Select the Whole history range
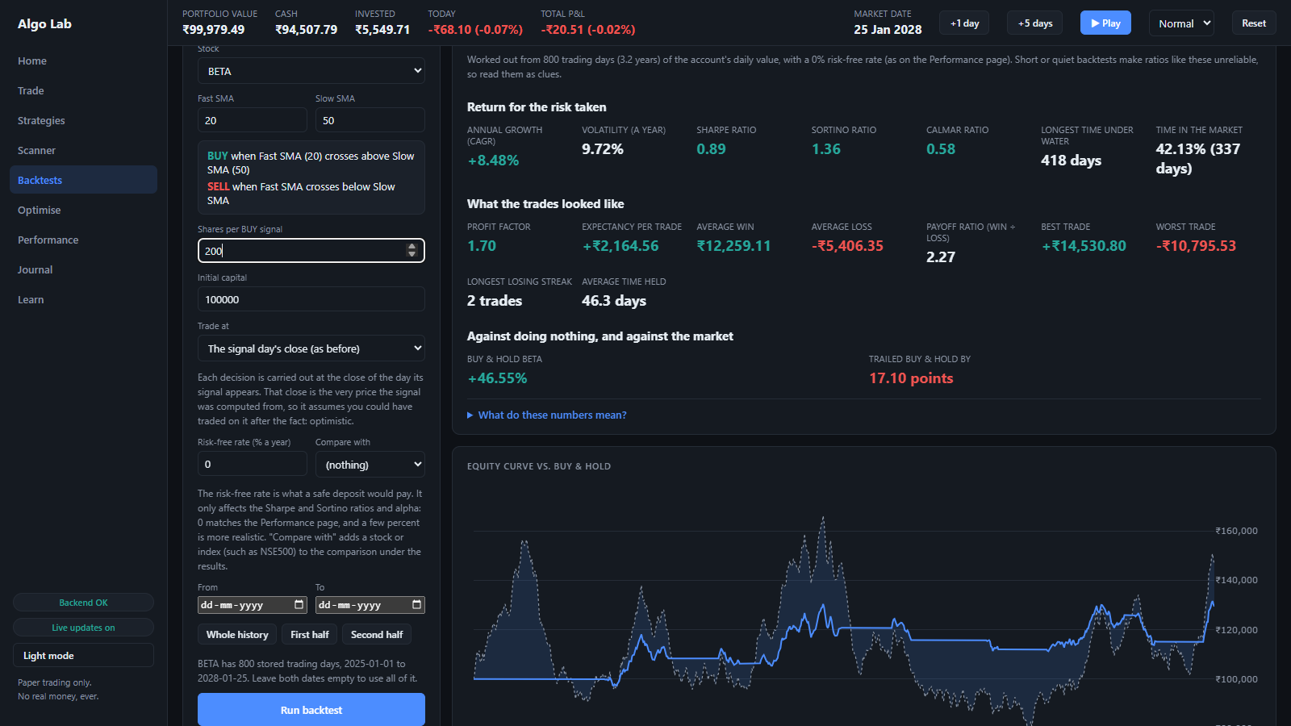Viewport: 1291px width, 726px height. [x=237, y=635]
